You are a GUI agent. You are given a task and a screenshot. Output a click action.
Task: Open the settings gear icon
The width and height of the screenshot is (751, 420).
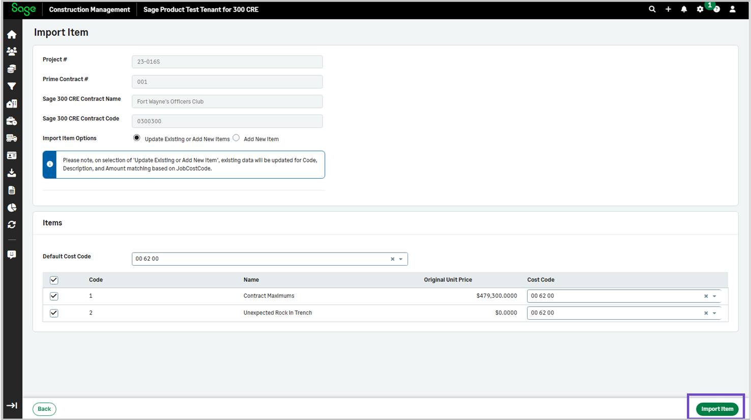tap(700, 9)
